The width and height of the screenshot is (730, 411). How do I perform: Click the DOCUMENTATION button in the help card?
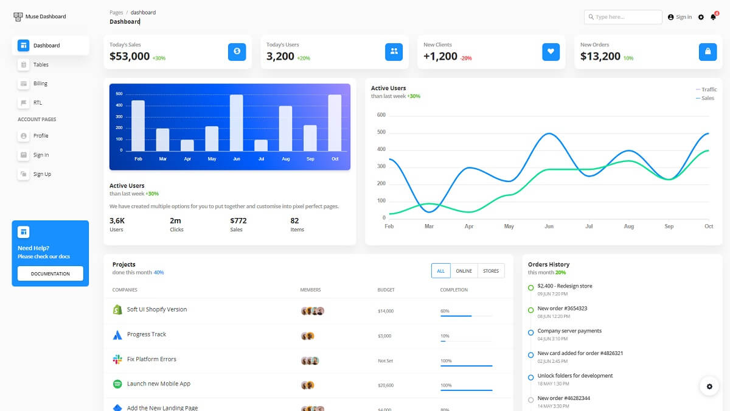coord(50,273)
